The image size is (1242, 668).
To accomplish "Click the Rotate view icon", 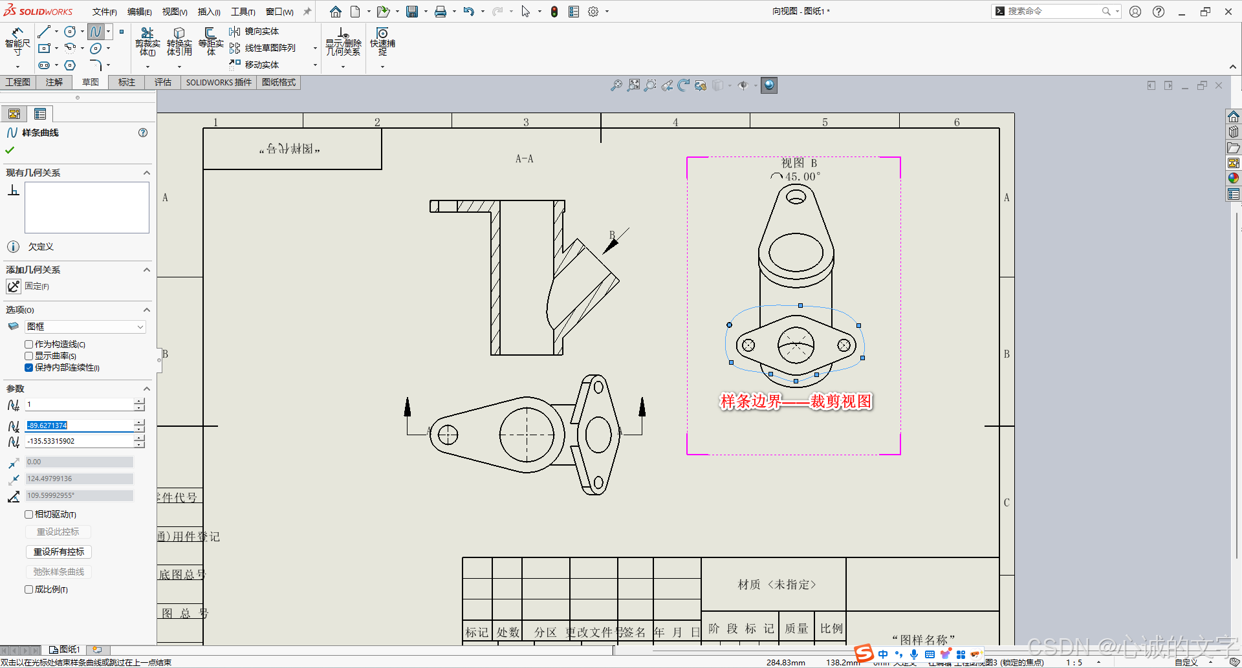I will 684,85.
